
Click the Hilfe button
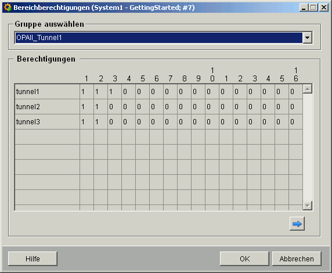[33, 259]
